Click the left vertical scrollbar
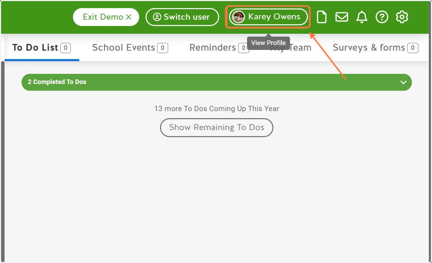 [x=3, y=162]
